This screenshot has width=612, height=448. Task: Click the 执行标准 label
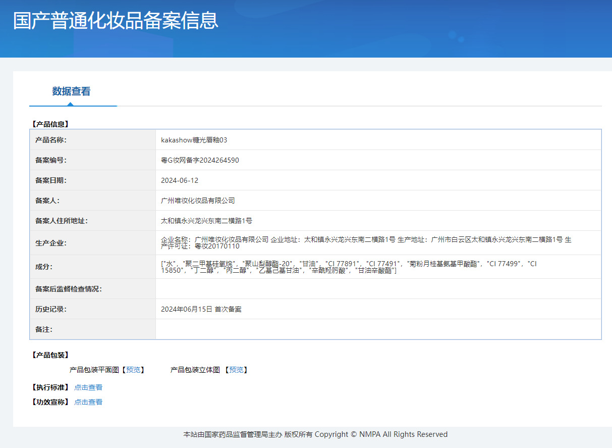(50, 387)
